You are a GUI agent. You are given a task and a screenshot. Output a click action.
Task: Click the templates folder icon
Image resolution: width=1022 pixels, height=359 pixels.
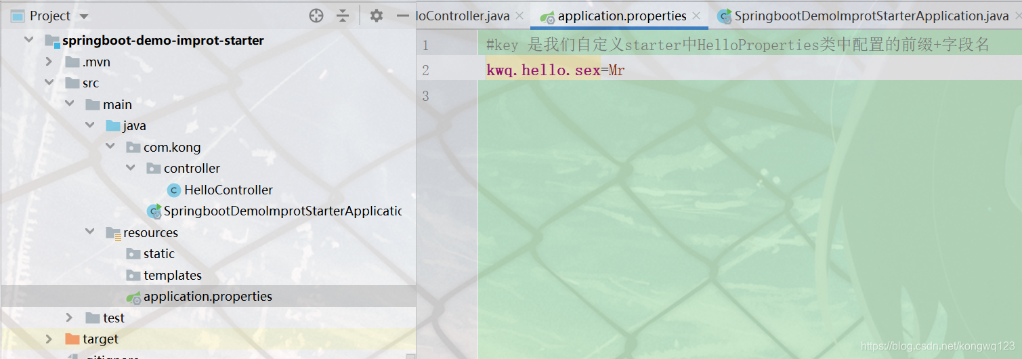(x=133, y=275)
